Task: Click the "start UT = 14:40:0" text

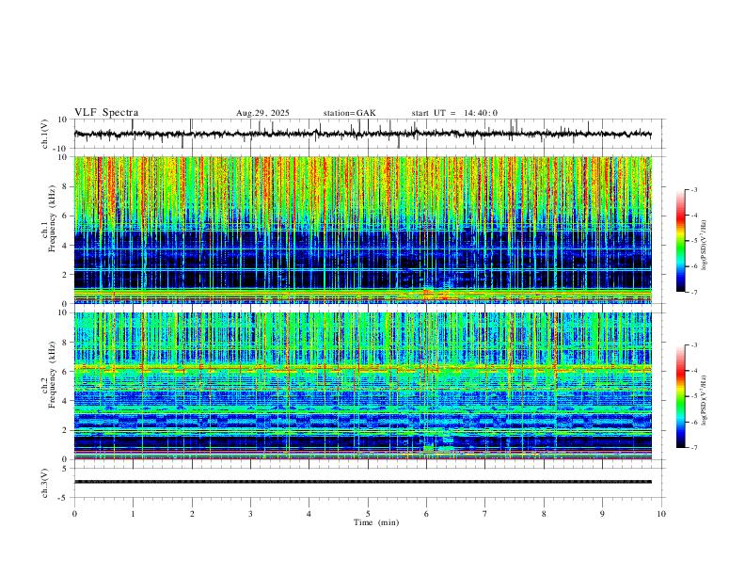Action: pyautogui.click(x=454, y=113)
